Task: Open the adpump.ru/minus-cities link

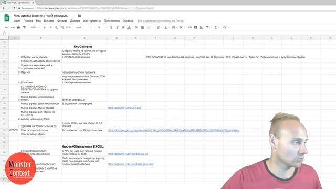Action: pos(124,108)
